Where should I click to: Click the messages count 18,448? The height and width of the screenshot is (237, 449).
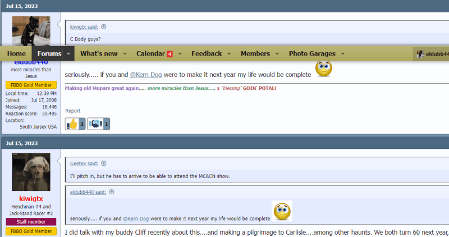coord(49,107)
